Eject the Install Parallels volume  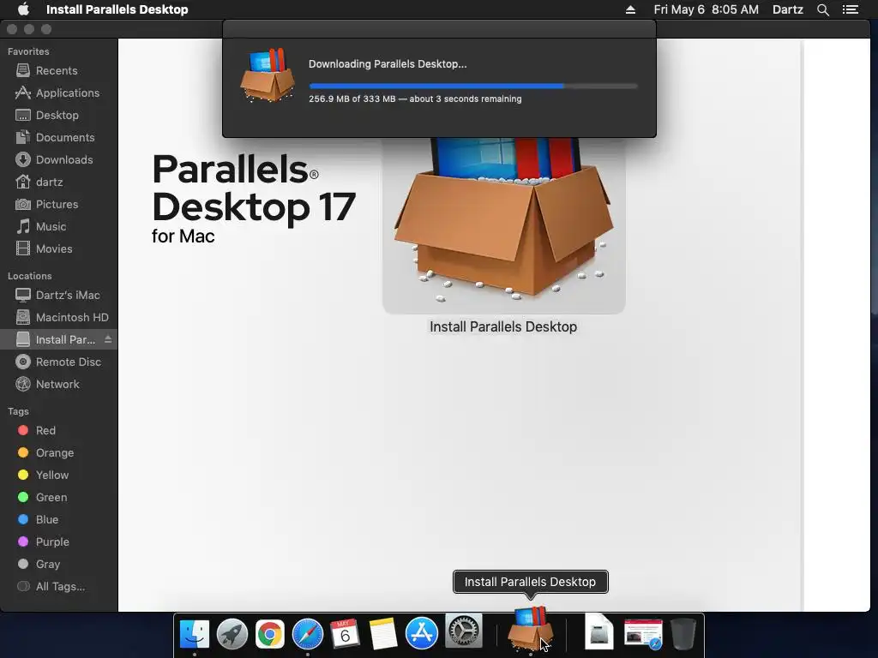108,339
